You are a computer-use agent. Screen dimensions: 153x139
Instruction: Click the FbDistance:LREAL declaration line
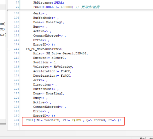point(49,3)
